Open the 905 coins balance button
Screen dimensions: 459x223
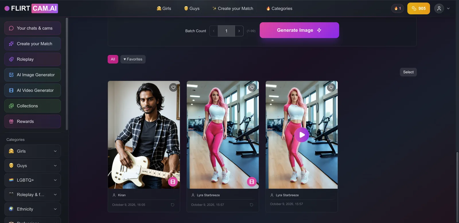[419, 8]
